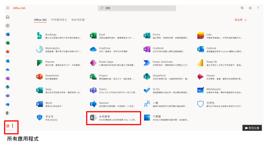The image size is (268, 151).
Task: Switch to the 所有應用程式 tab
Action: tap(59, 20)
